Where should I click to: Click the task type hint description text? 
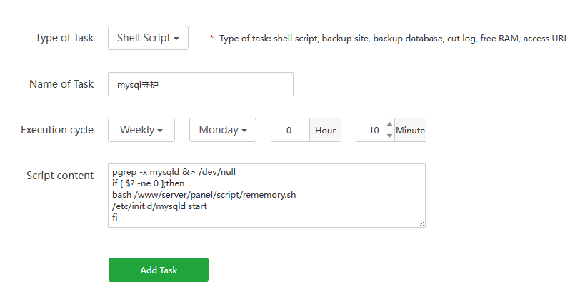(394, 39)
